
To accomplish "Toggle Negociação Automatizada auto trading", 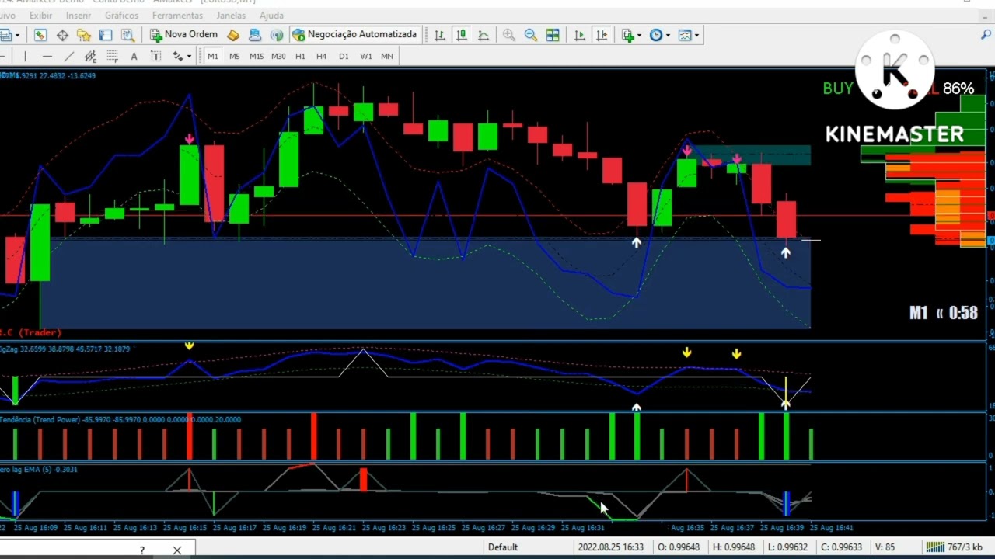I will [354, 34].
